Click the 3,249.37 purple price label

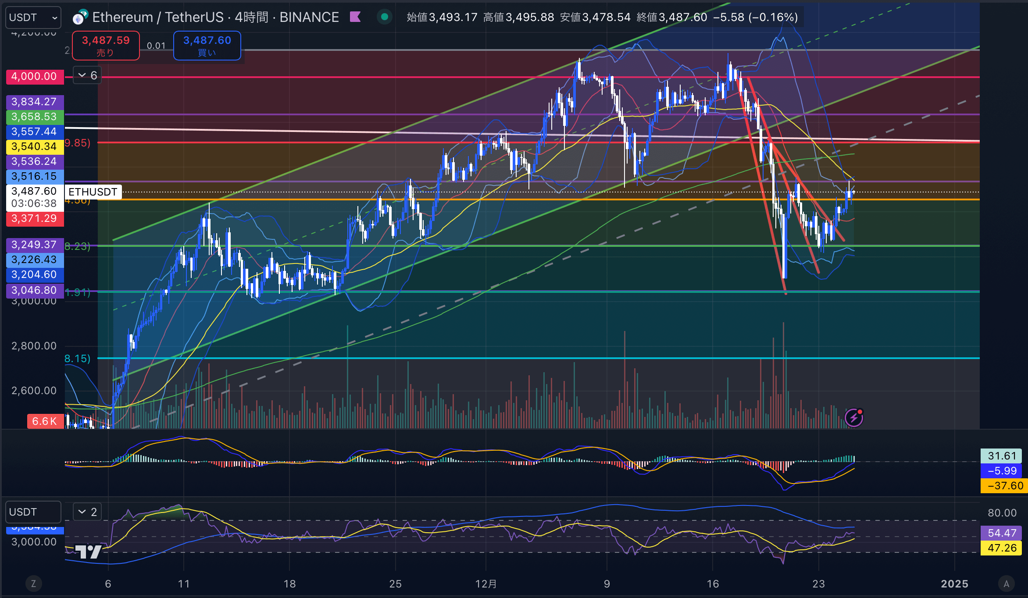[35, 245]
